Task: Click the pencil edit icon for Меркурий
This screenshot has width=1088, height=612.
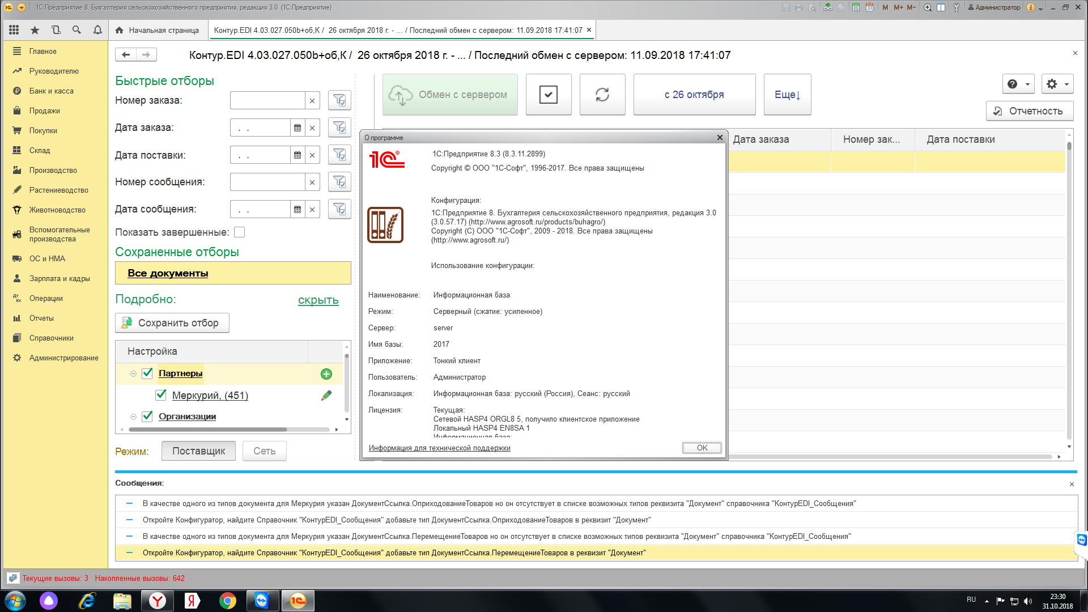Action: (x=326, y=396)
